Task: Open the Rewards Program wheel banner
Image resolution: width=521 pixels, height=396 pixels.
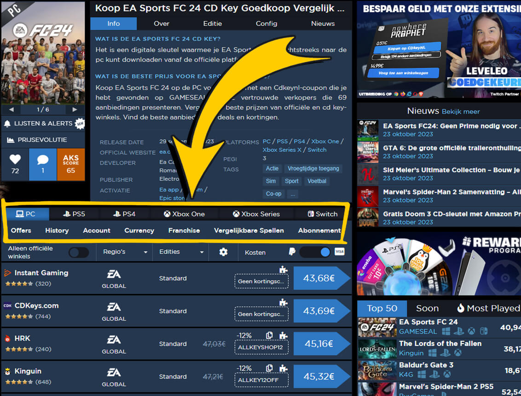Action: (439, 264)
